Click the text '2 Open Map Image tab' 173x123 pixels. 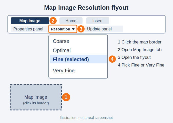[140, 50]
